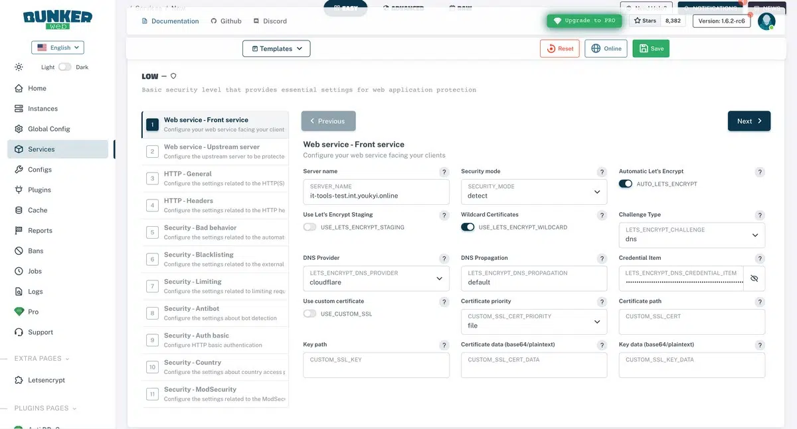Image resolution: width=797 pixels, height=429 pixels.
Task: Click the green Save button
Action: tap(651, 48)
